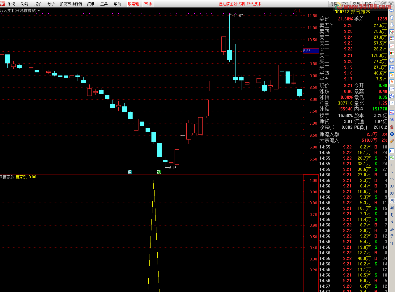
Task: Click the 净流入额 2.3万 row
Action: tap(353, 134)
